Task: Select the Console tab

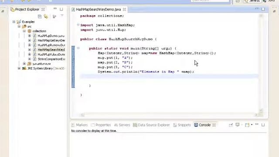Action: [x=202, y=125]
